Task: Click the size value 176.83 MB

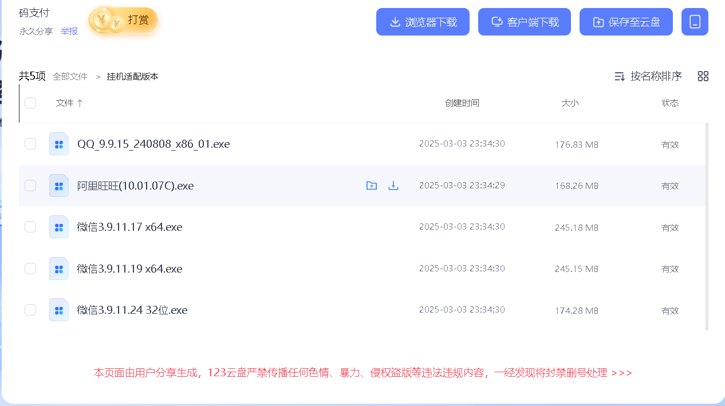Action: [577, 144]
